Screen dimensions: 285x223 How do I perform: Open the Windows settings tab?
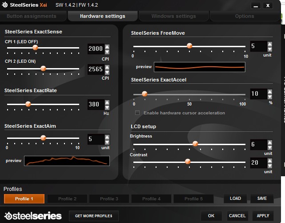point(173,16)
